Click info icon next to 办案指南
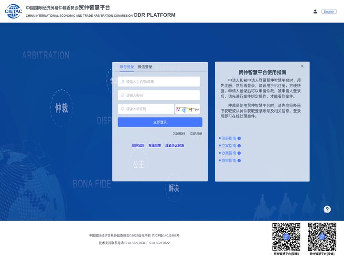 239,153
